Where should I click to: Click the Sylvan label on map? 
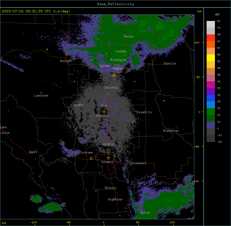(x=105, y=66)
